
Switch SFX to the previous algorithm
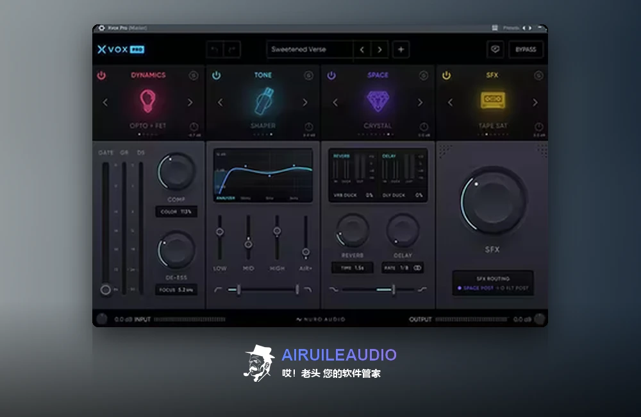(x=451, y=102)
